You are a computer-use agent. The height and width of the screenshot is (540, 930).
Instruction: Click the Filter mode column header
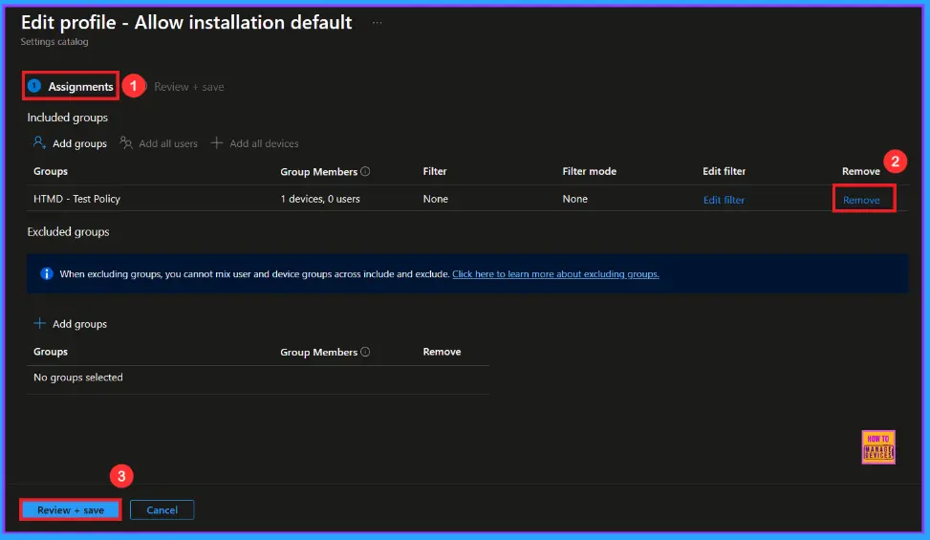pyautogui.click(x=589, y=171)
